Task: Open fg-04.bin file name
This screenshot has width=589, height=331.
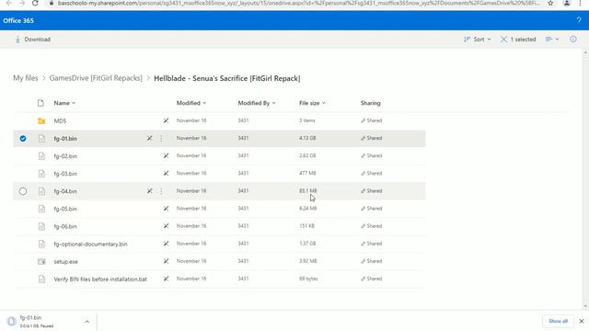Action: (x=65, y=191)
